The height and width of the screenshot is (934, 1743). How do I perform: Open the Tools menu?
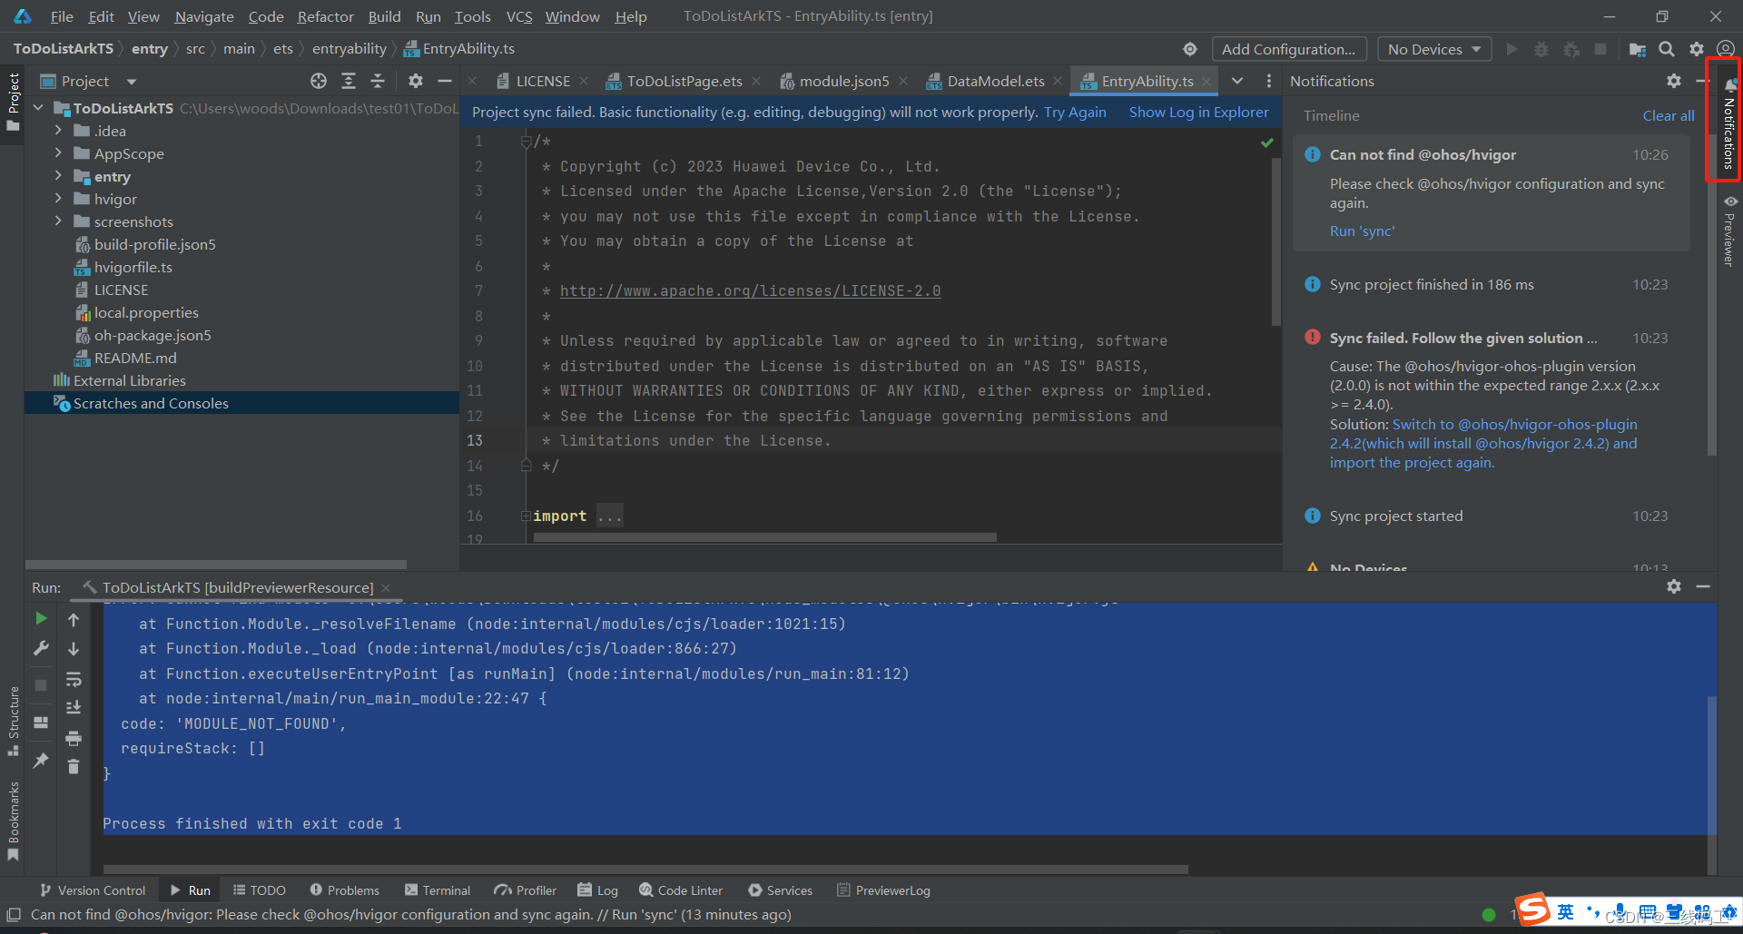point(472,16)
